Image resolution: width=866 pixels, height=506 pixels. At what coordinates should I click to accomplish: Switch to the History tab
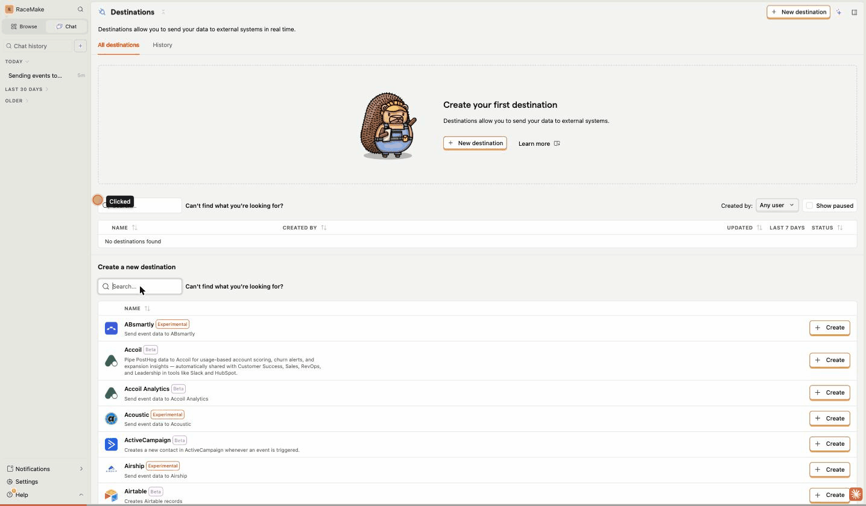coord(162,45)
